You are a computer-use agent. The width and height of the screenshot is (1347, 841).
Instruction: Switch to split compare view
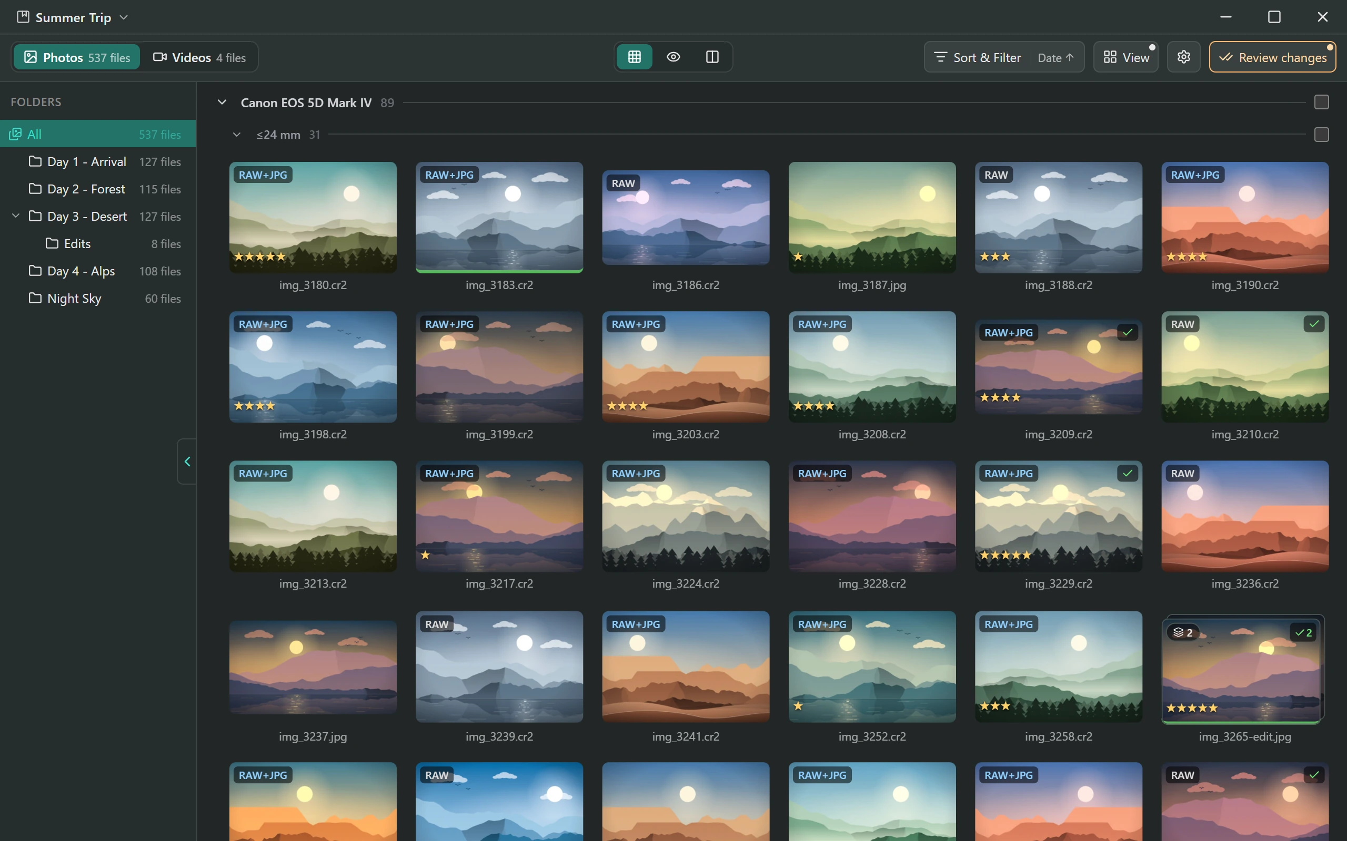712,57
